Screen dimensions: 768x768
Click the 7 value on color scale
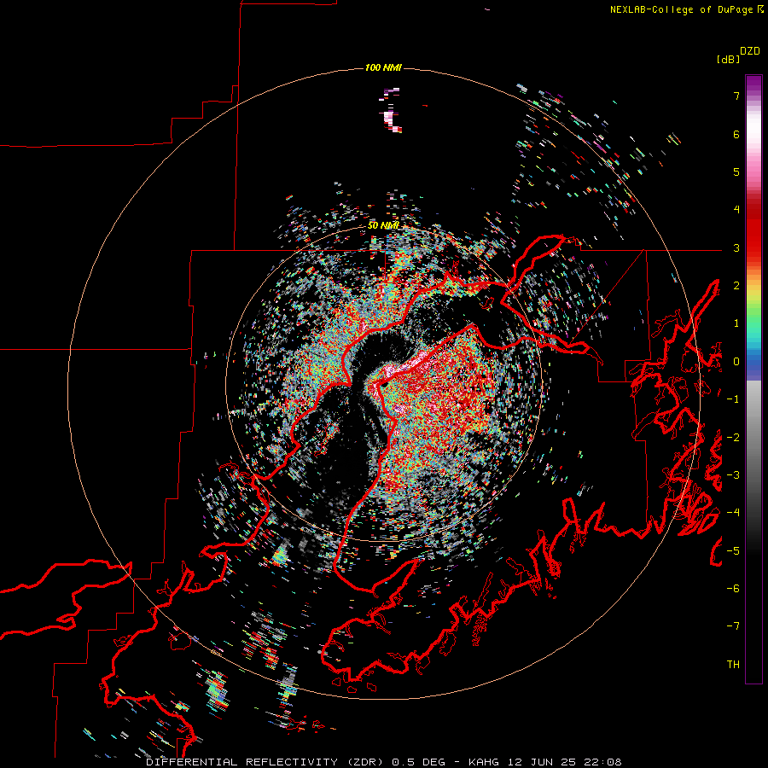click(736, 96)
